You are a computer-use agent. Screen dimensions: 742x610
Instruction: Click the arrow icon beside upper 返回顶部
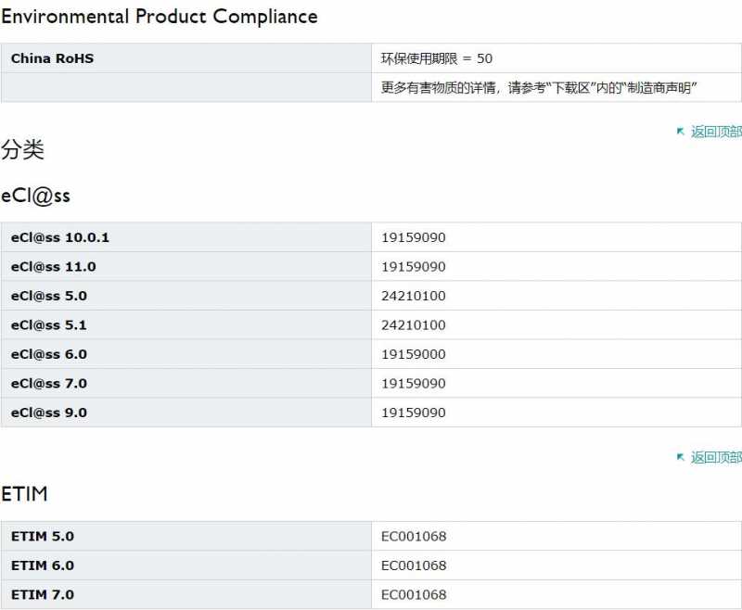point(681,132)
